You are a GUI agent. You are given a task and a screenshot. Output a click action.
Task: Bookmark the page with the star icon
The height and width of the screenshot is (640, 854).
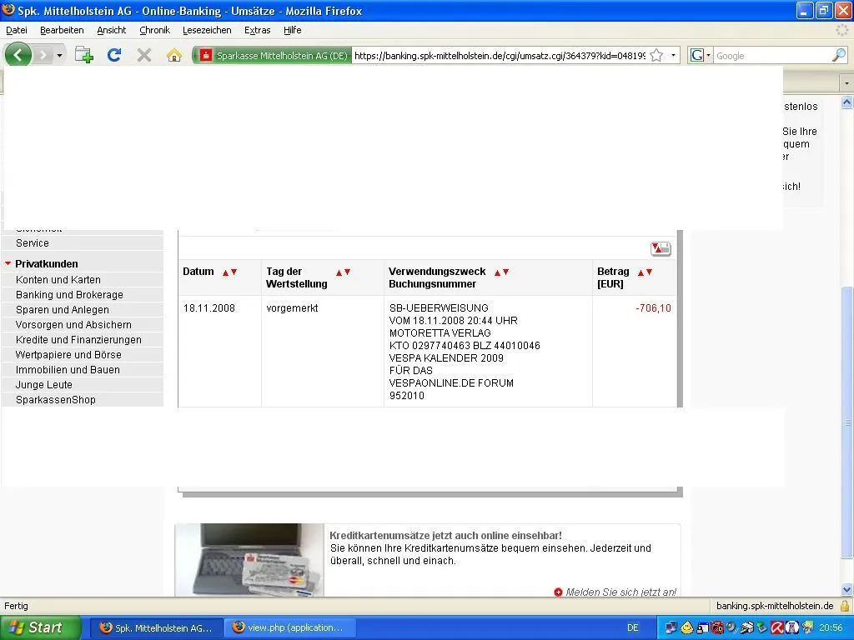[x=656, y=56]
